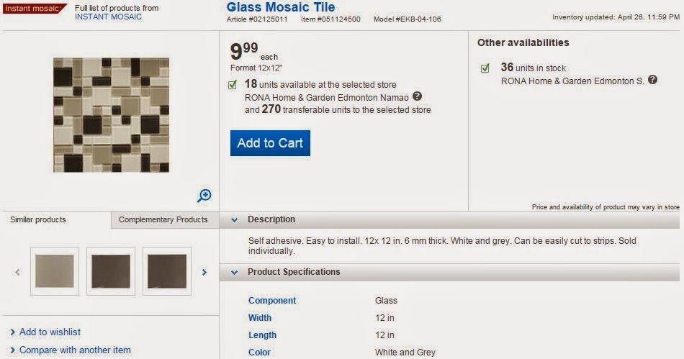This screenshot has width=684, height=359.
Task: Collapse the Description section
Action: tap(234, 219)
